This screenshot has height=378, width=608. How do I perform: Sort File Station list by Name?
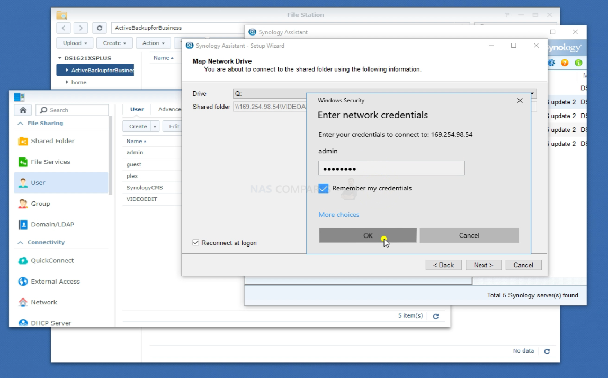[x=163, y=58]
